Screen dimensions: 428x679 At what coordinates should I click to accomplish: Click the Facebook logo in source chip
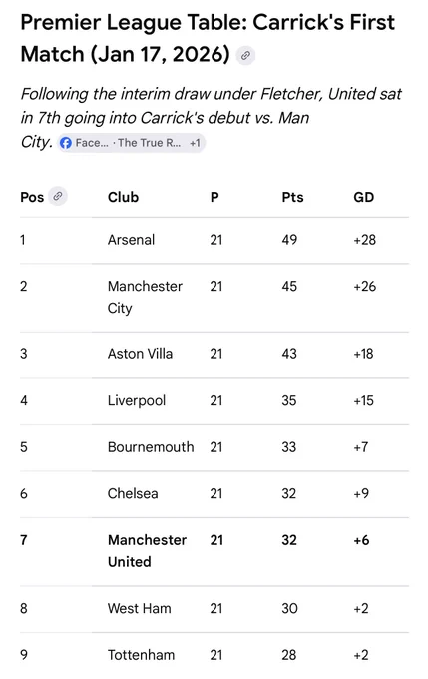tap(65, 143)
